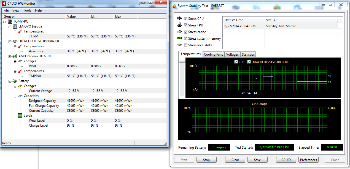Collapse the AMD Radeon HD 6310 node
The image size is (350, 169).
pos(10,56)
